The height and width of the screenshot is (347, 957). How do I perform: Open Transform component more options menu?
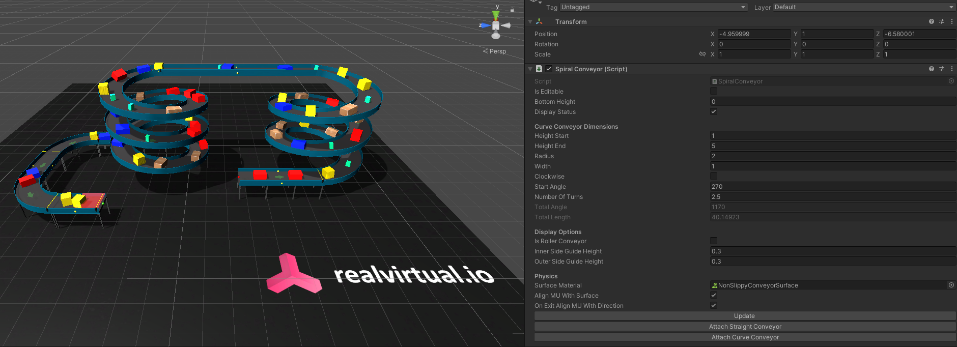pyautogui.click(x=952, y=21)
